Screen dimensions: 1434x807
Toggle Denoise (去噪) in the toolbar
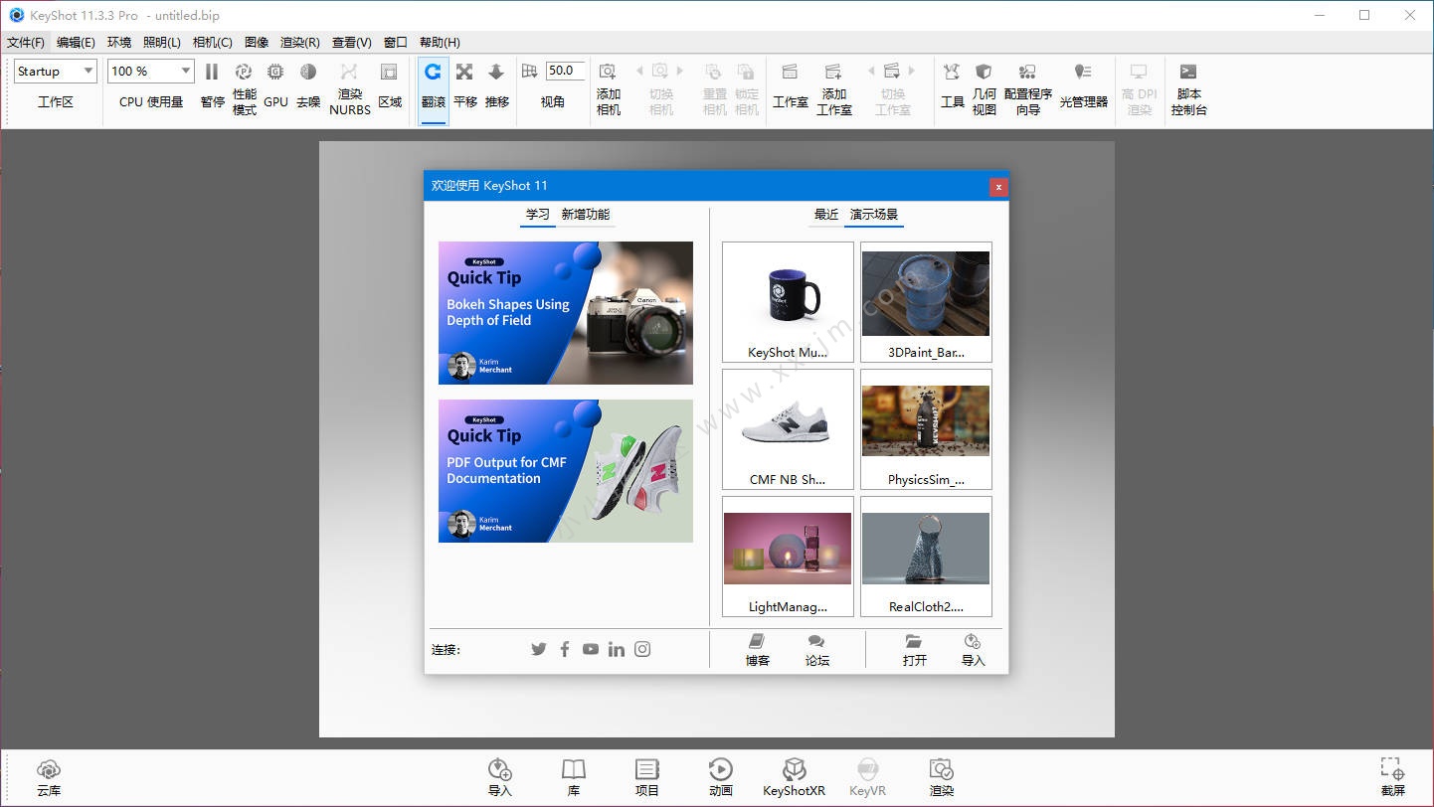[x=308, y=72]
